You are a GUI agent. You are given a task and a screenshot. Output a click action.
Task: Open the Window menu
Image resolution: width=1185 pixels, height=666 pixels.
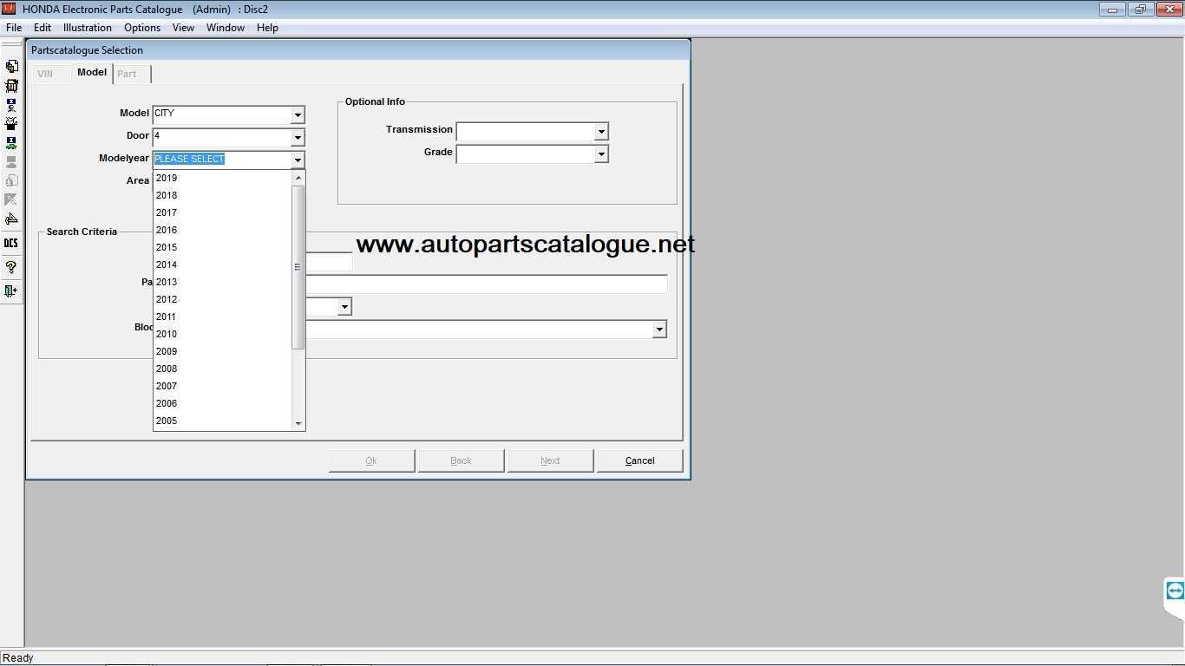(226, 28)
